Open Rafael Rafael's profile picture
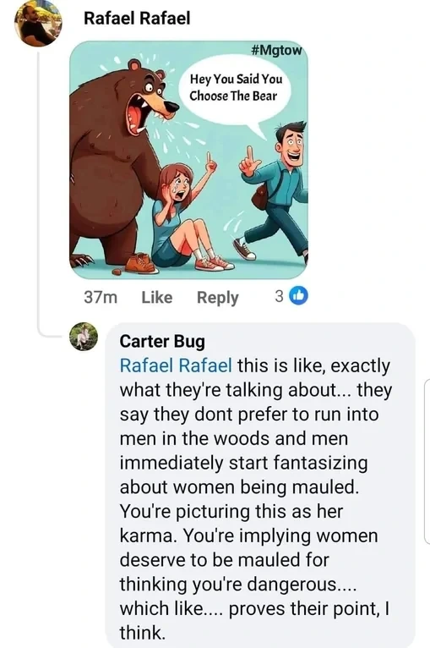 pyautogui.click(x=38, y=23)
